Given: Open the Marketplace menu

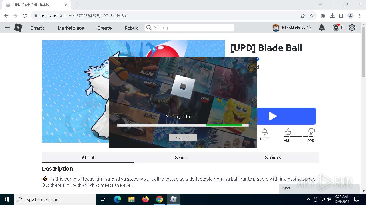Looking at the screenshot, I should coord(71,28).
